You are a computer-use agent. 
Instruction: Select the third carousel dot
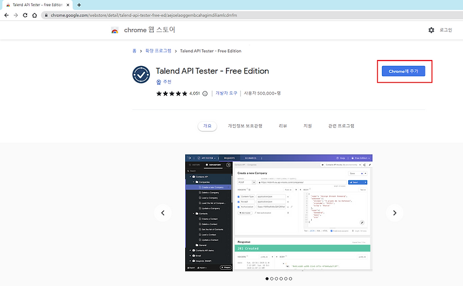click(277, 279)
